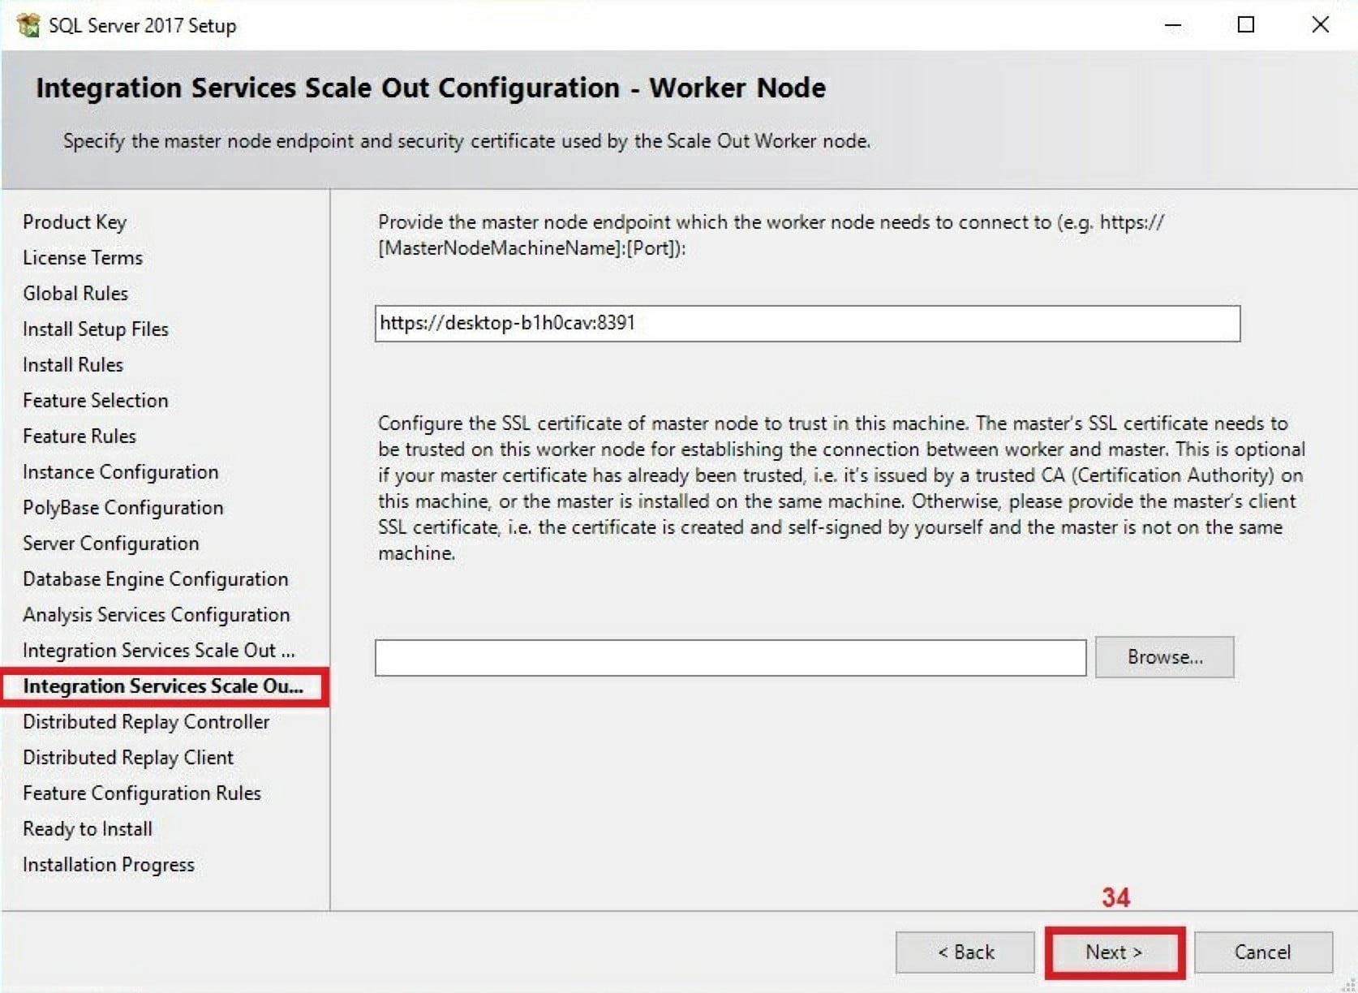Select non-bold Integration Services Scale Out step

[159, 651]
